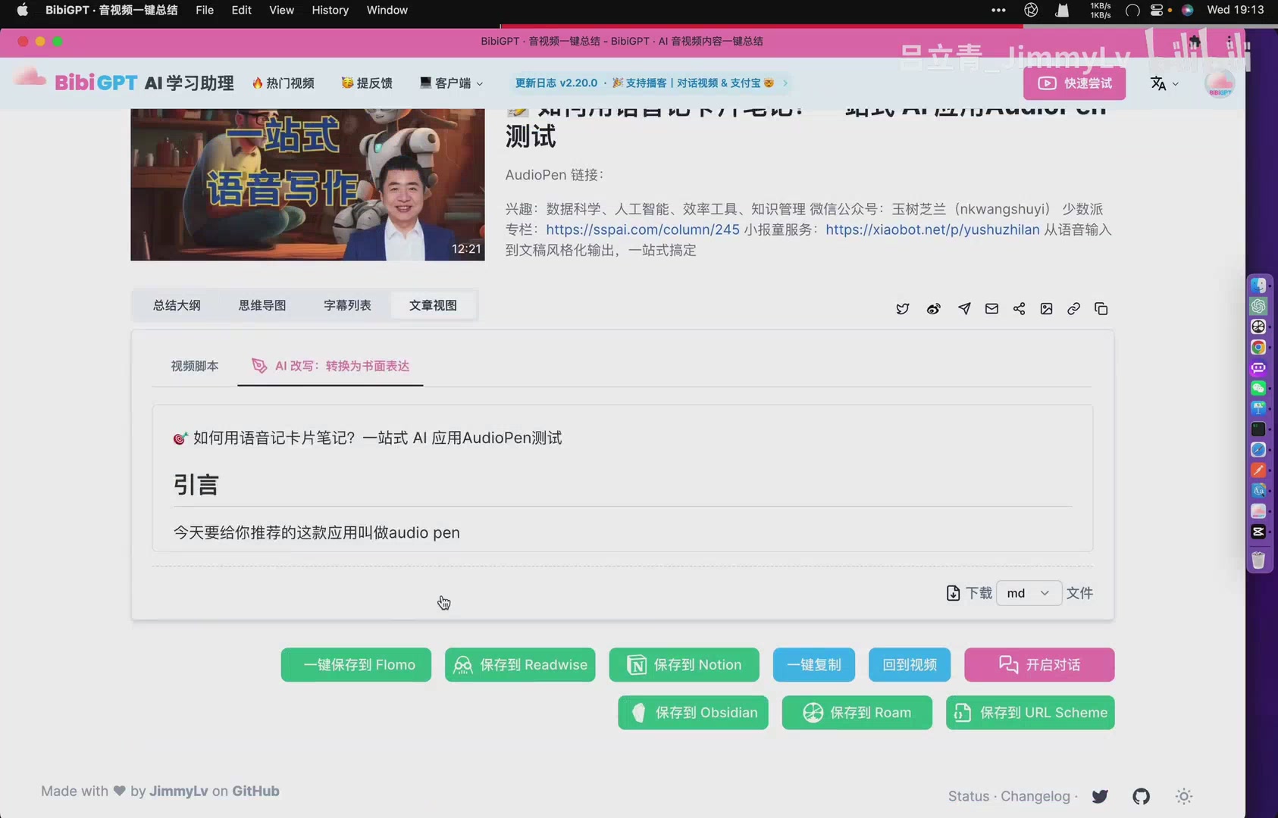Expand the 客户端 dropdown menu
This screenshot has width=1278, height=818.
[452, 83]
